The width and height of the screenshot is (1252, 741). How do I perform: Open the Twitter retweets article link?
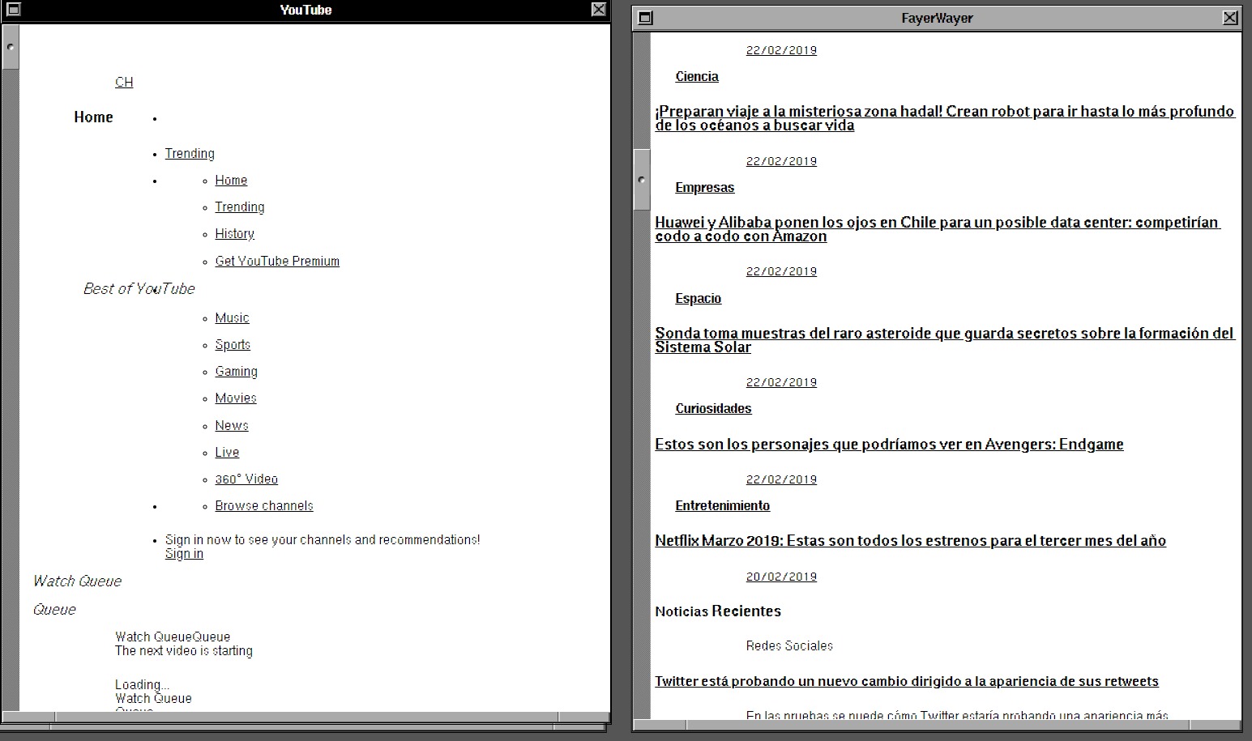tap(907, 681)
